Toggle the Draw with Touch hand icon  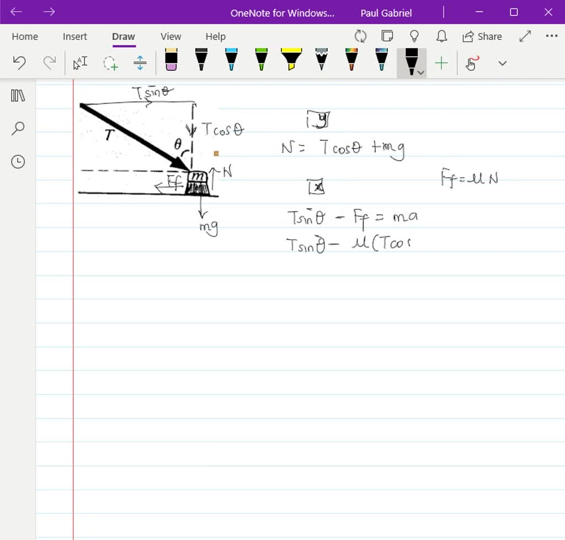click(471, 63)
